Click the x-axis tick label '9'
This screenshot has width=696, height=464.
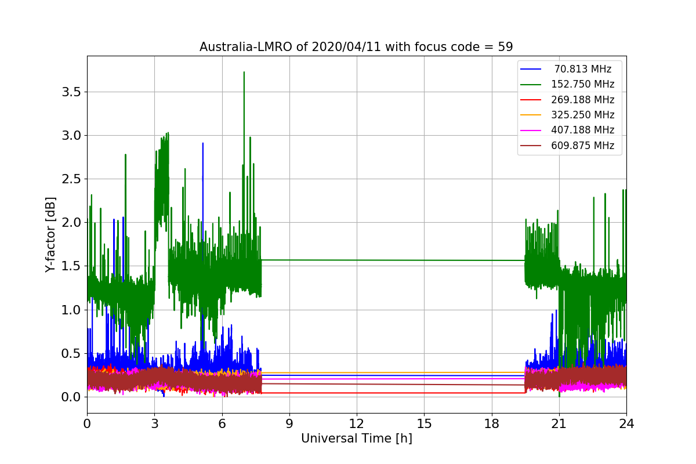click(289, 424)
